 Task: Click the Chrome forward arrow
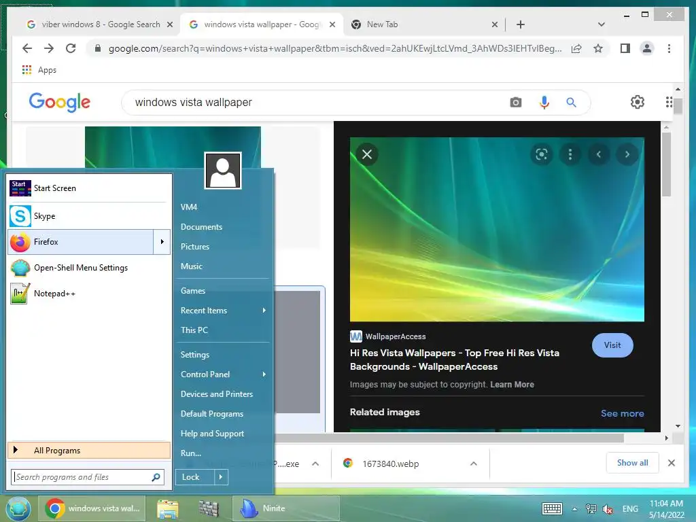click(49, 48)
